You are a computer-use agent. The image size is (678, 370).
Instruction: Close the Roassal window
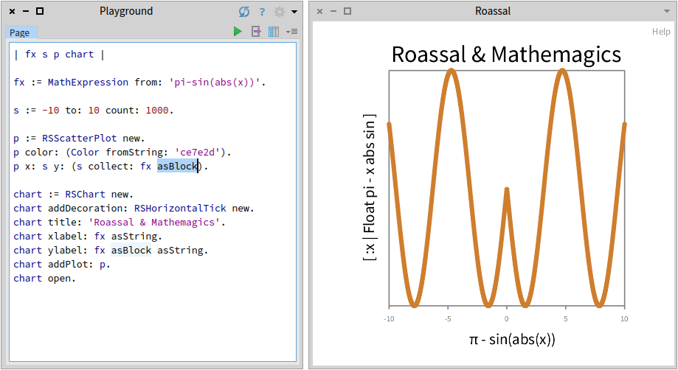click(x=319, y=11)
